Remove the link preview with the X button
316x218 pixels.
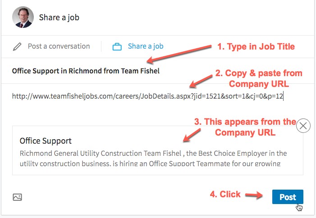[304, 126]
